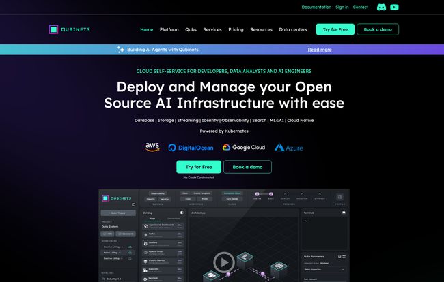Go to the Home nav item
The height and width of the screenshot is (282, 444).
(147, 29)
